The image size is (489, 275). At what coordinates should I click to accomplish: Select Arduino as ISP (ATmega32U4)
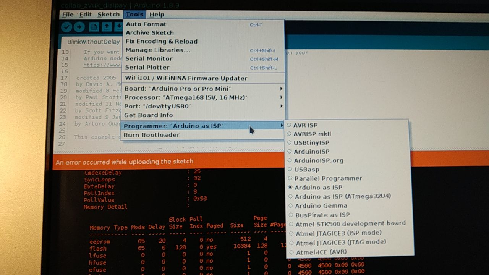pyautogui.click(x=348, y=196)
